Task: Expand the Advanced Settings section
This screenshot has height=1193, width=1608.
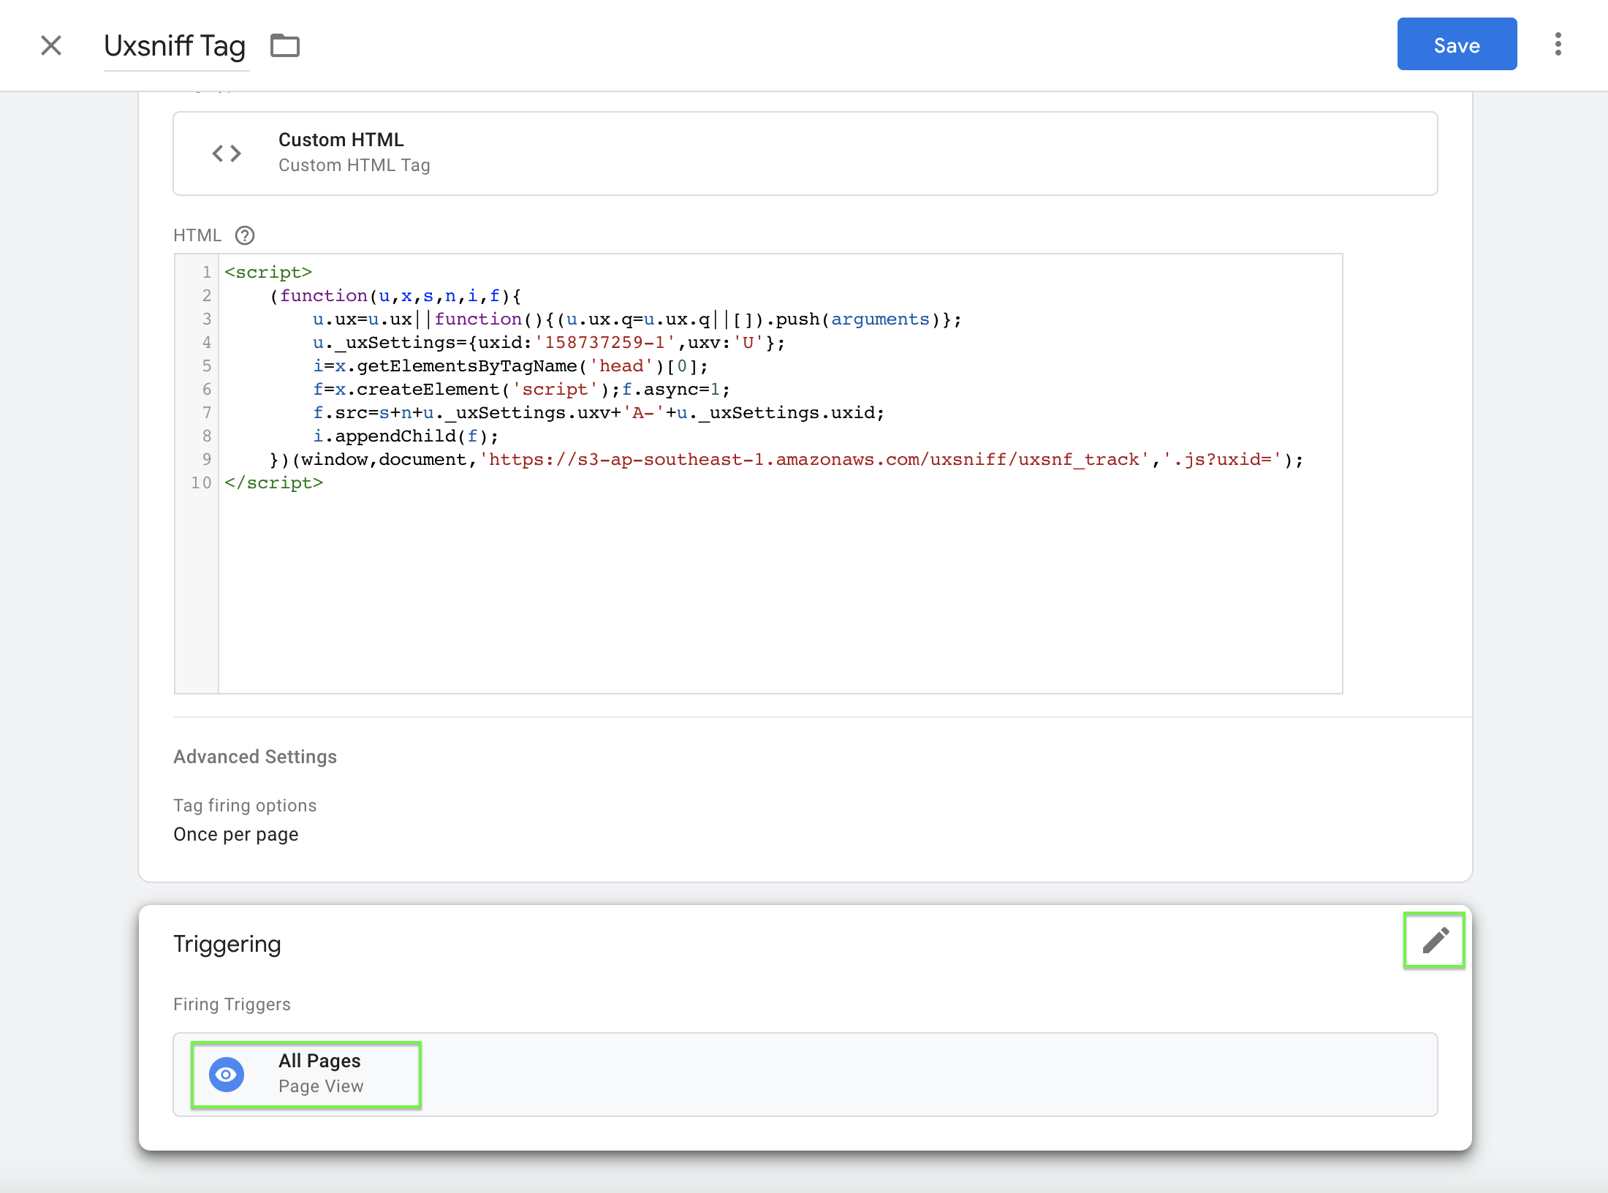Action: [255, 757]
